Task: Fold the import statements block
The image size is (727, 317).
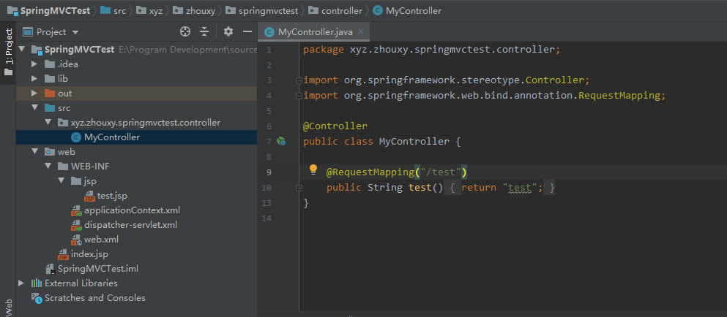Action: pos(298,80)
